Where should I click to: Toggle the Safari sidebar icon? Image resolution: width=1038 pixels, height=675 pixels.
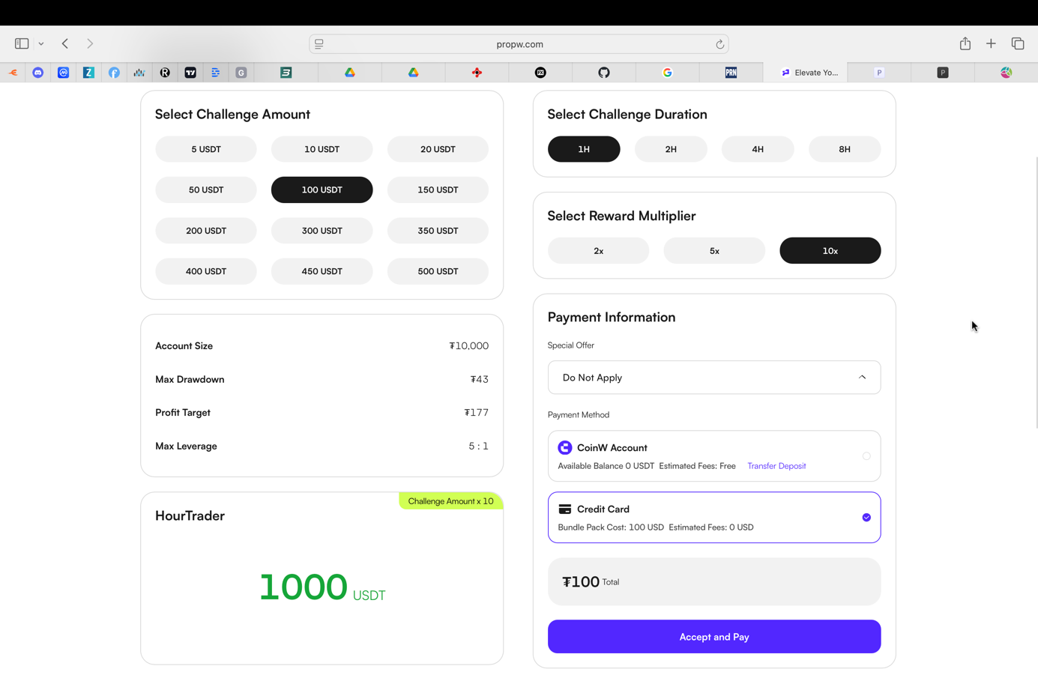pos(22,43)
